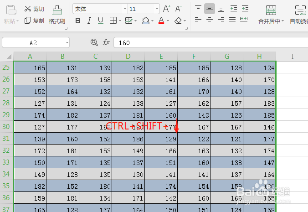Click the cell style table icon
This screenshot has width=308, height=212.
pos(128,21)
